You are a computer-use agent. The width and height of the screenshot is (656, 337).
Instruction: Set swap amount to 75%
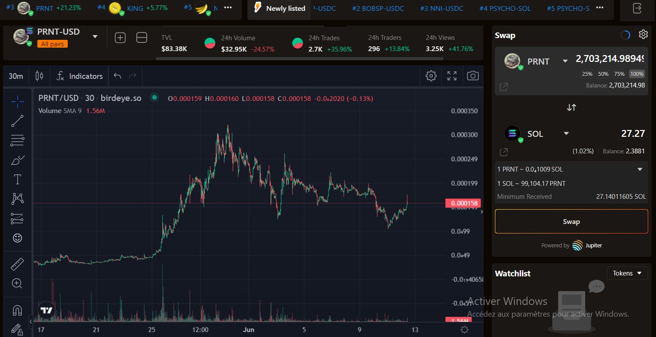coord(620,74)
